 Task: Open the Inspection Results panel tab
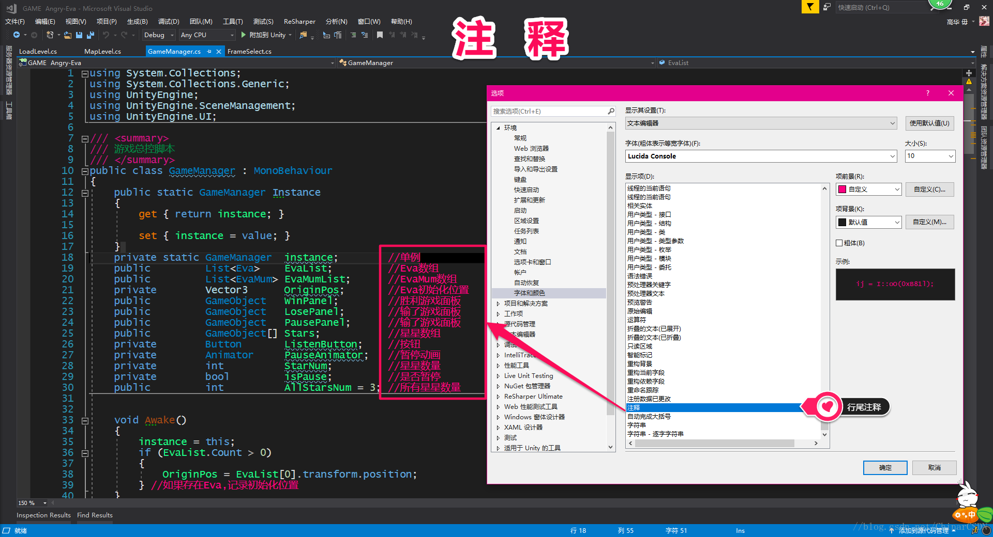[x=43, y=515]
